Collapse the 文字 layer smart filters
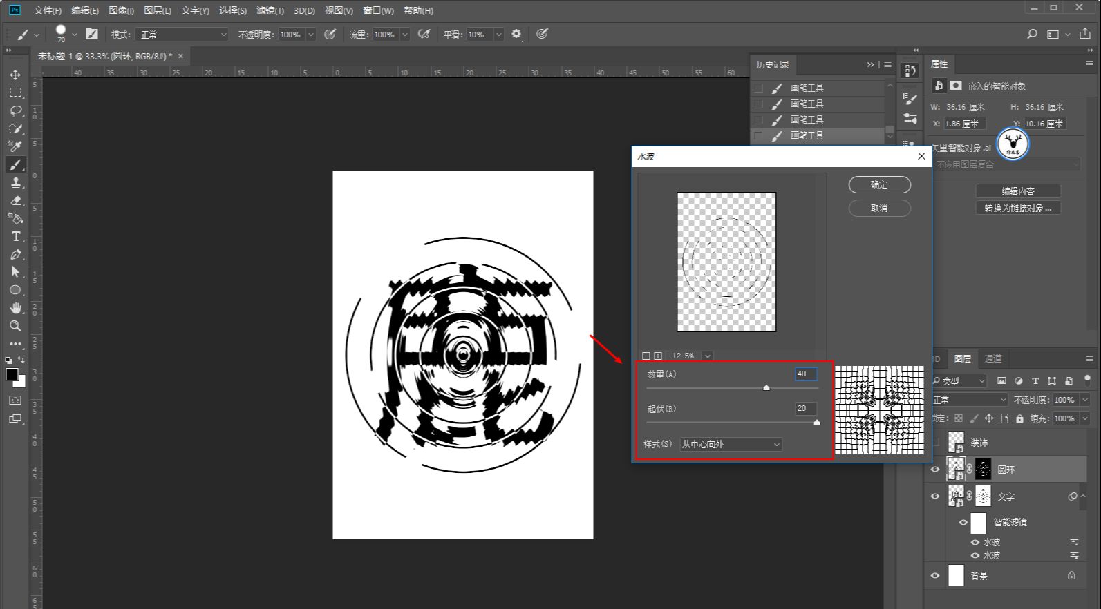Viewport: 1101px width, 609px height. click(1082, 496)
